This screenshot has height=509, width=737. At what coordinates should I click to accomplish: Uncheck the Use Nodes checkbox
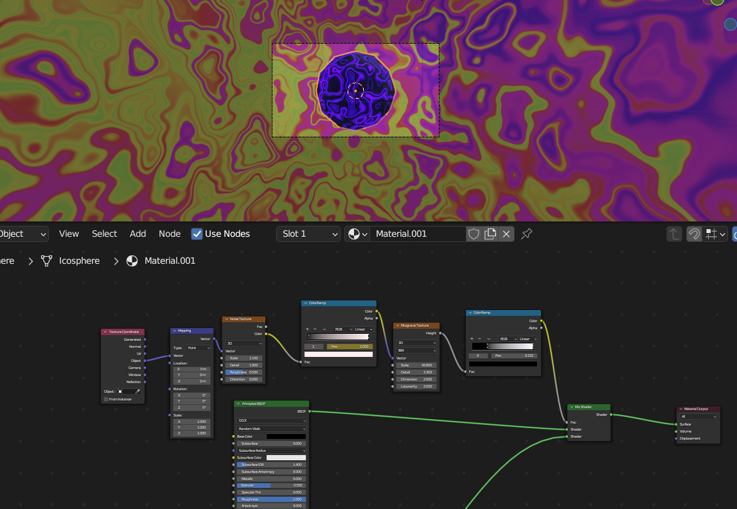(197, 234)
